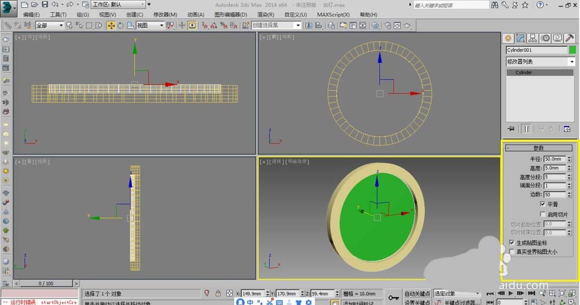Click the Mirror tool icon
The image size is (580, 305).
[309, 26]
